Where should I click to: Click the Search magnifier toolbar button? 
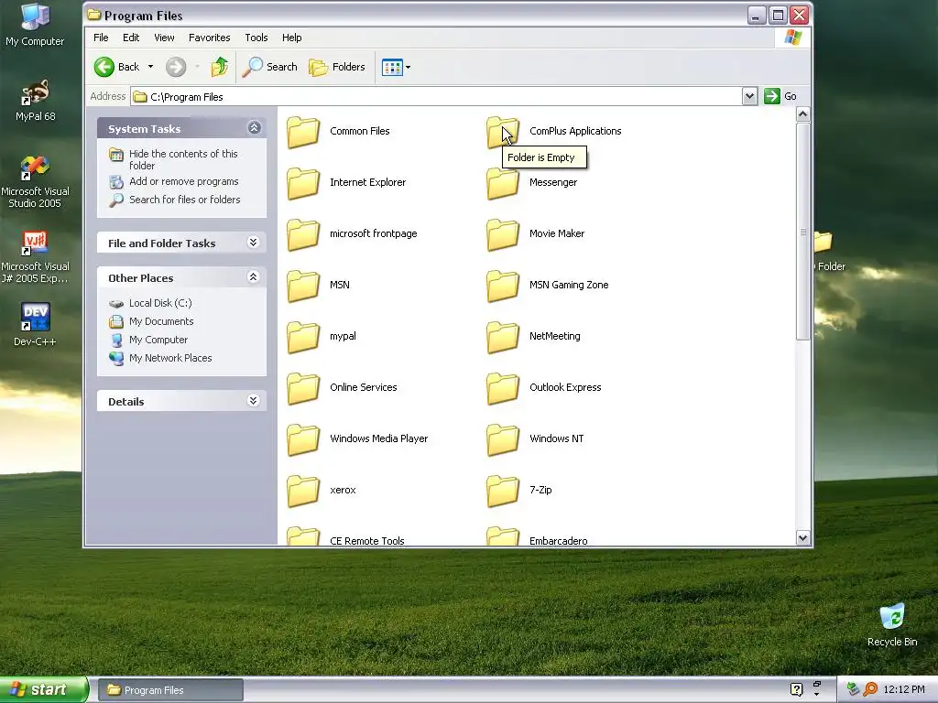coord(270,67)
